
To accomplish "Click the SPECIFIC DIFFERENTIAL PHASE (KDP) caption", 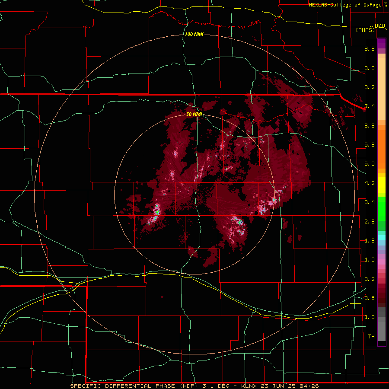I will click(134, 386).
